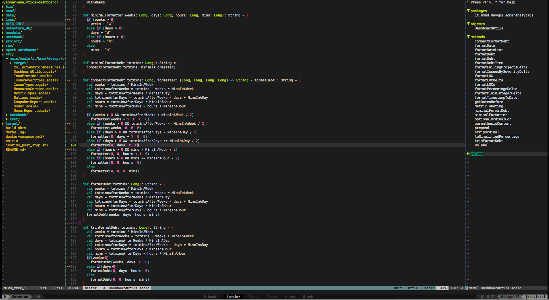Switch to tmux window 4:zsh
The image size is (549, 300).
pos(290,297)
